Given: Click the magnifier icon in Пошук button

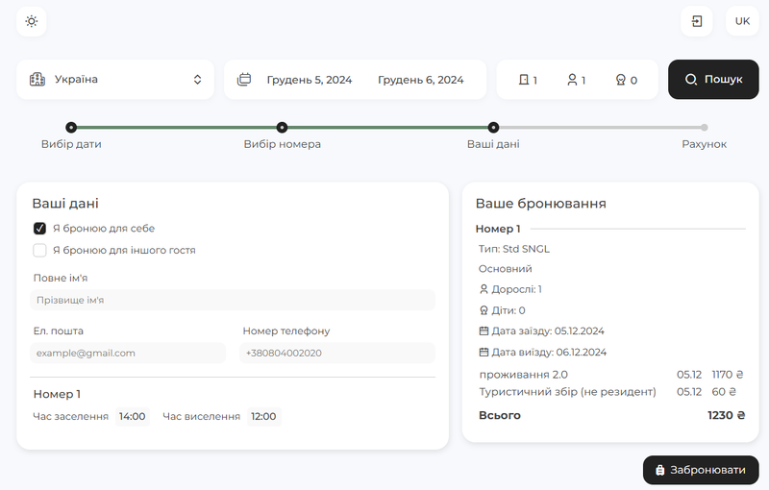Looking at the screenshot, I should 691,80.
